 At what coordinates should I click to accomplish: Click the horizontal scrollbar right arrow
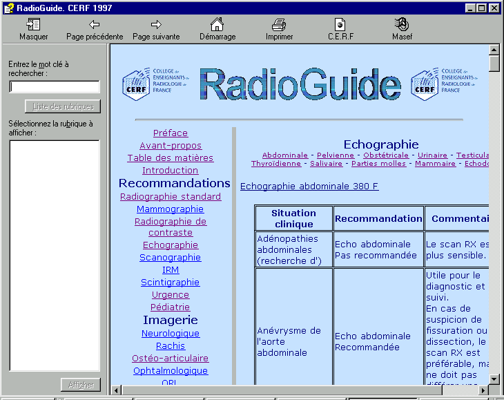(x=483, y=390)
